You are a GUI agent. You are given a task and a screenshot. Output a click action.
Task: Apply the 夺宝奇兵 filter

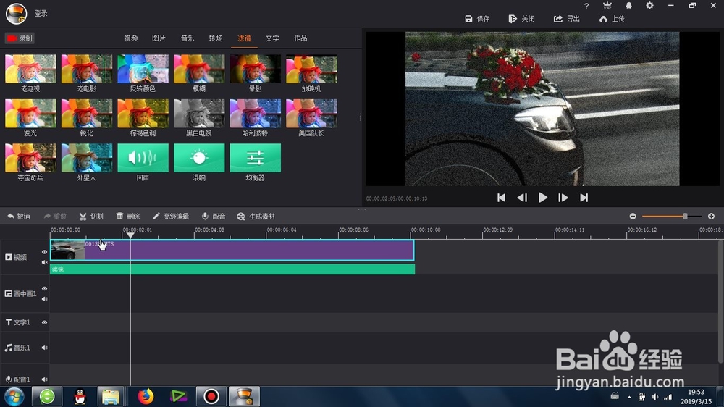pos(30,158)
